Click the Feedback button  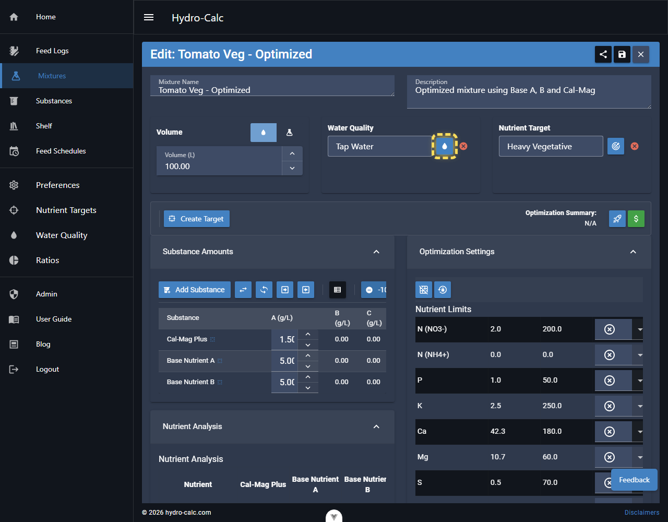634,480
